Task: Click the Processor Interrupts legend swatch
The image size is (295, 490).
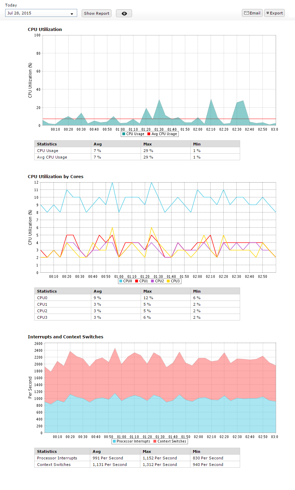Action: coord(114,442)
